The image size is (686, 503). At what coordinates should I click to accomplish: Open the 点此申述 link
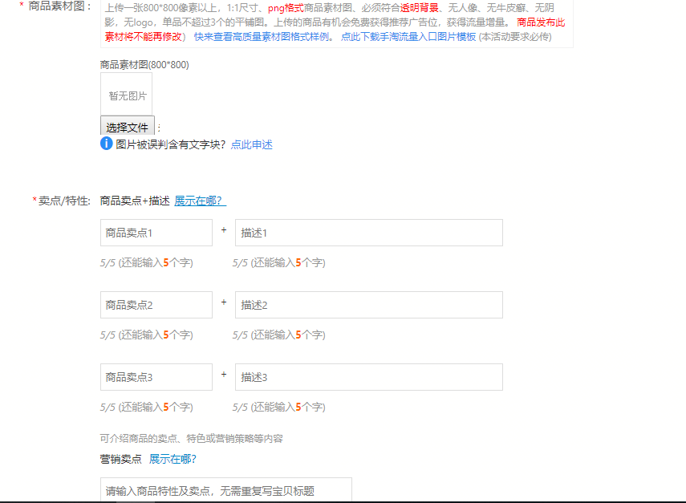[x=252, y=144]
